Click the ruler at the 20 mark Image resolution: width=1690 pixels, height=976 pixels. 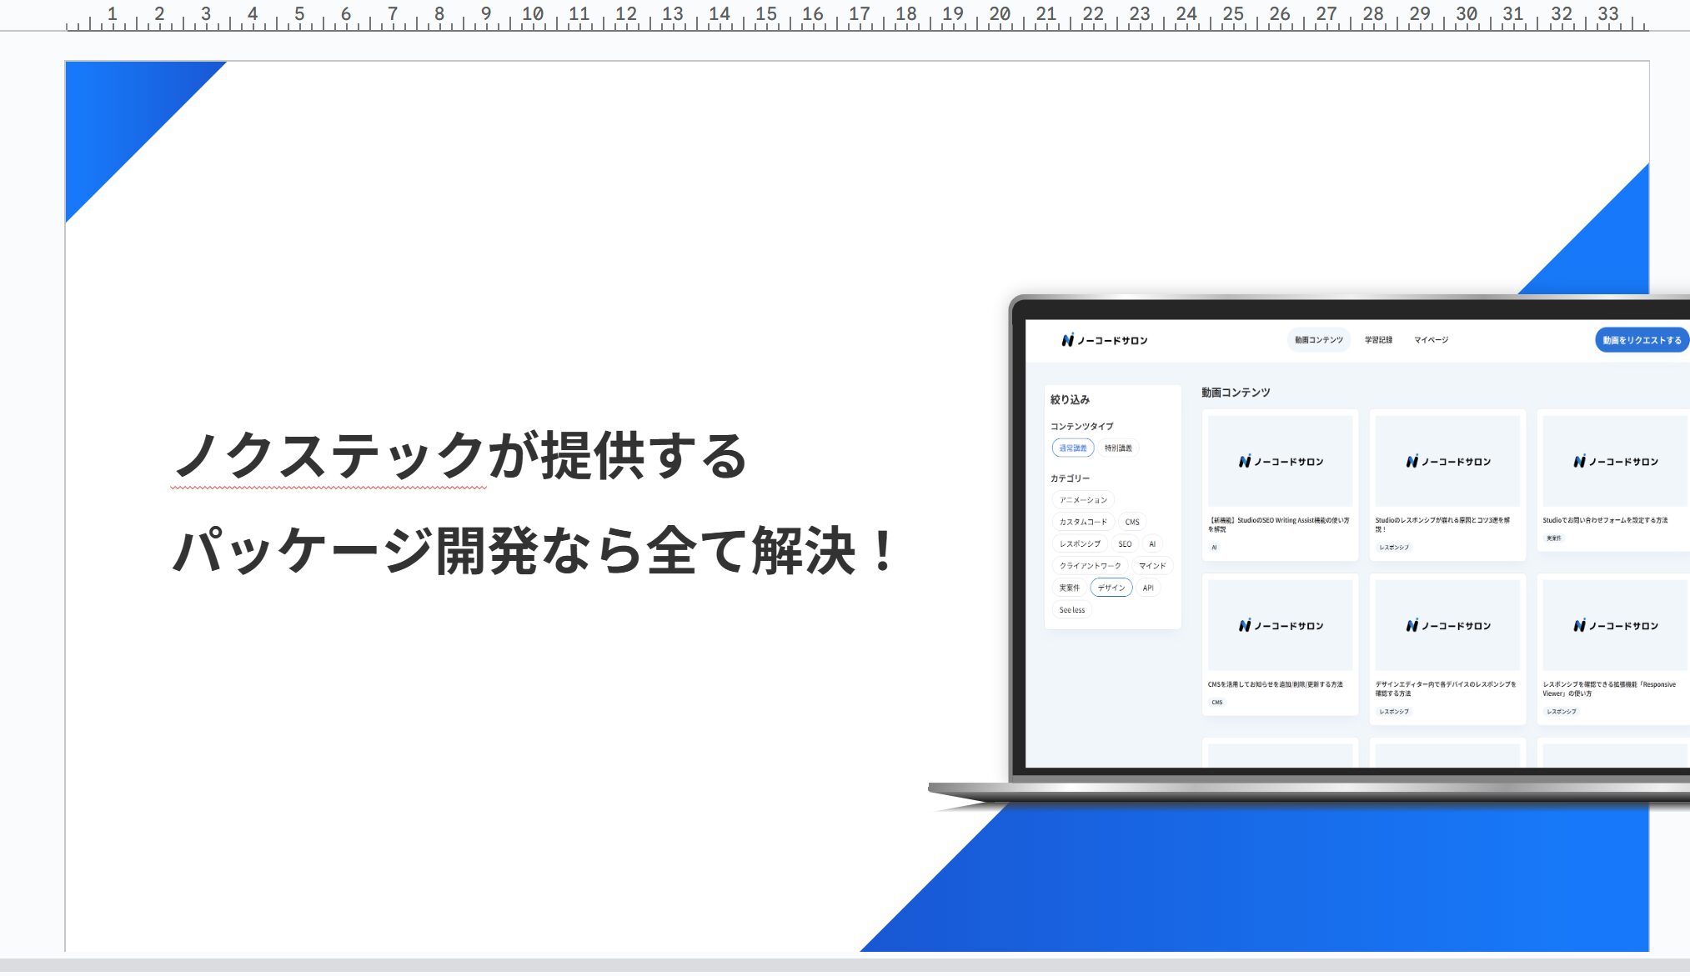pos(1000,15)
